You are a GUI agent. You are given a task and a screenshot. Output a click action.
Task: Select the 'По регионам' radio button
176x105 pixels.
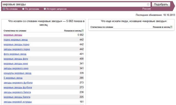(23, 9)
